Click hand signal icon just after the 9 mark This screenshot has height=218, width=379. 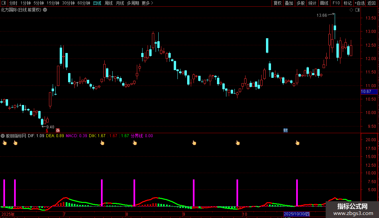194,143
